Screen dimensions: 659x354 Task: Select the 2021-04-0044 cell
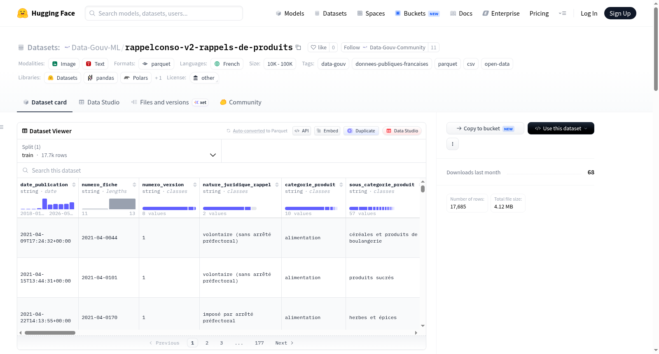tap(109, 238)
